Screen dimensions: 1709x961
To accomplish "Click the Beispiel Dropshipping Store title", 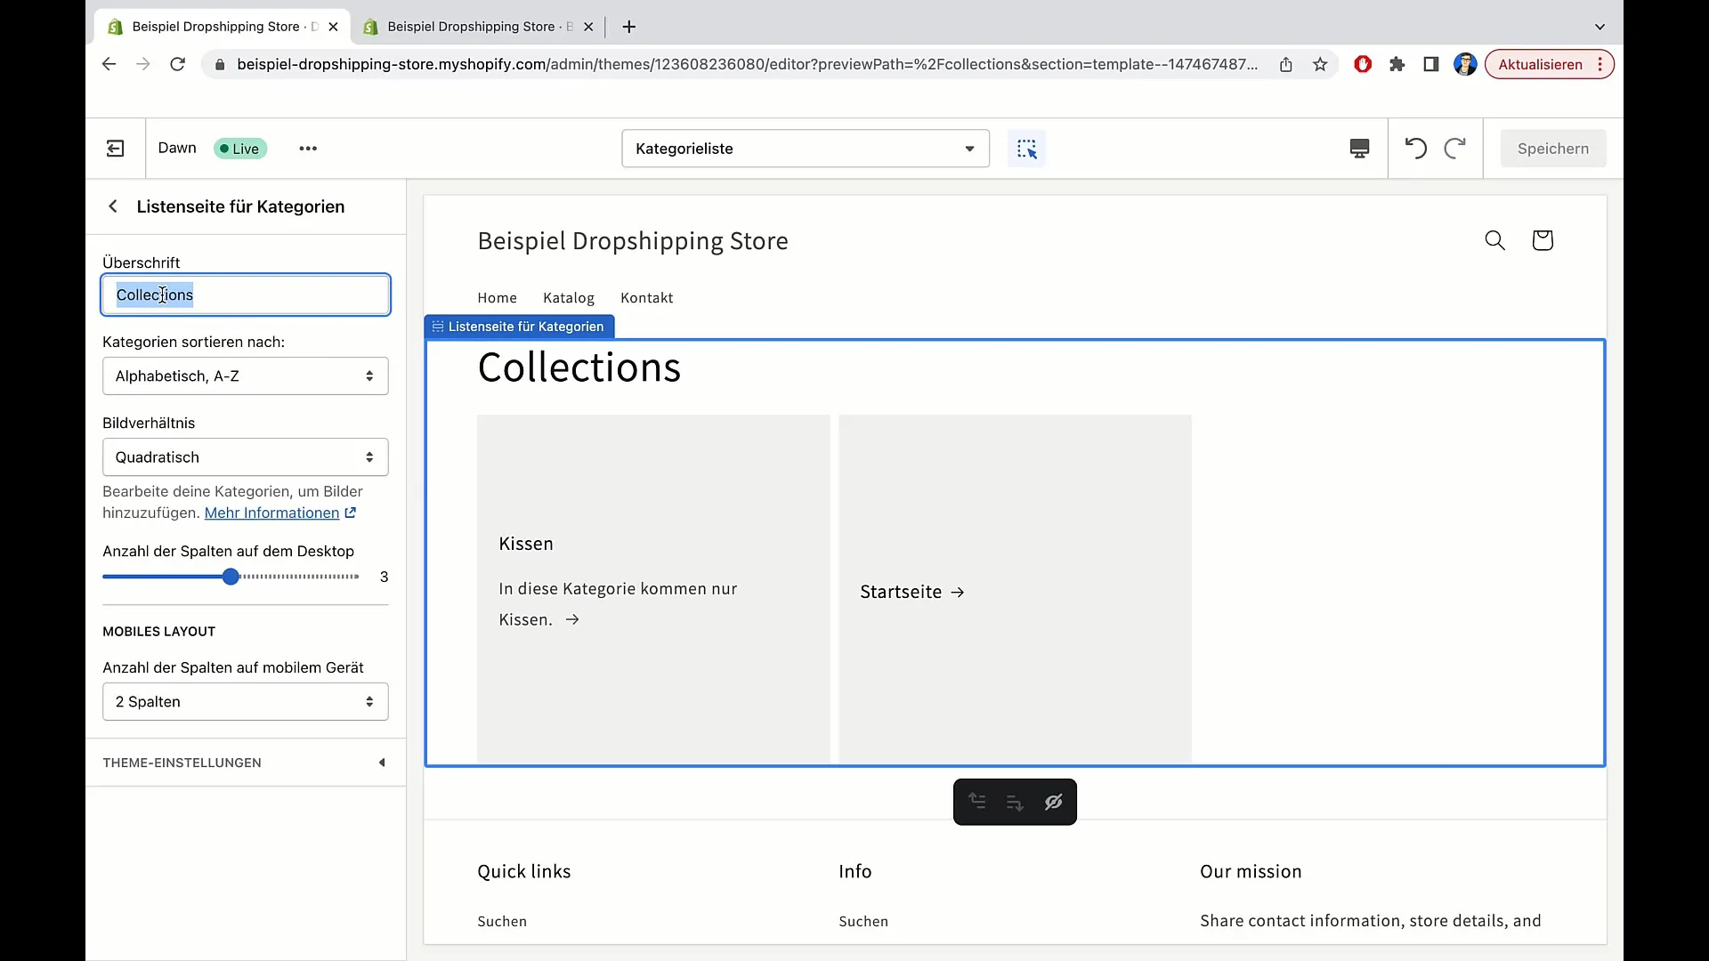I will tap(633, 241).
